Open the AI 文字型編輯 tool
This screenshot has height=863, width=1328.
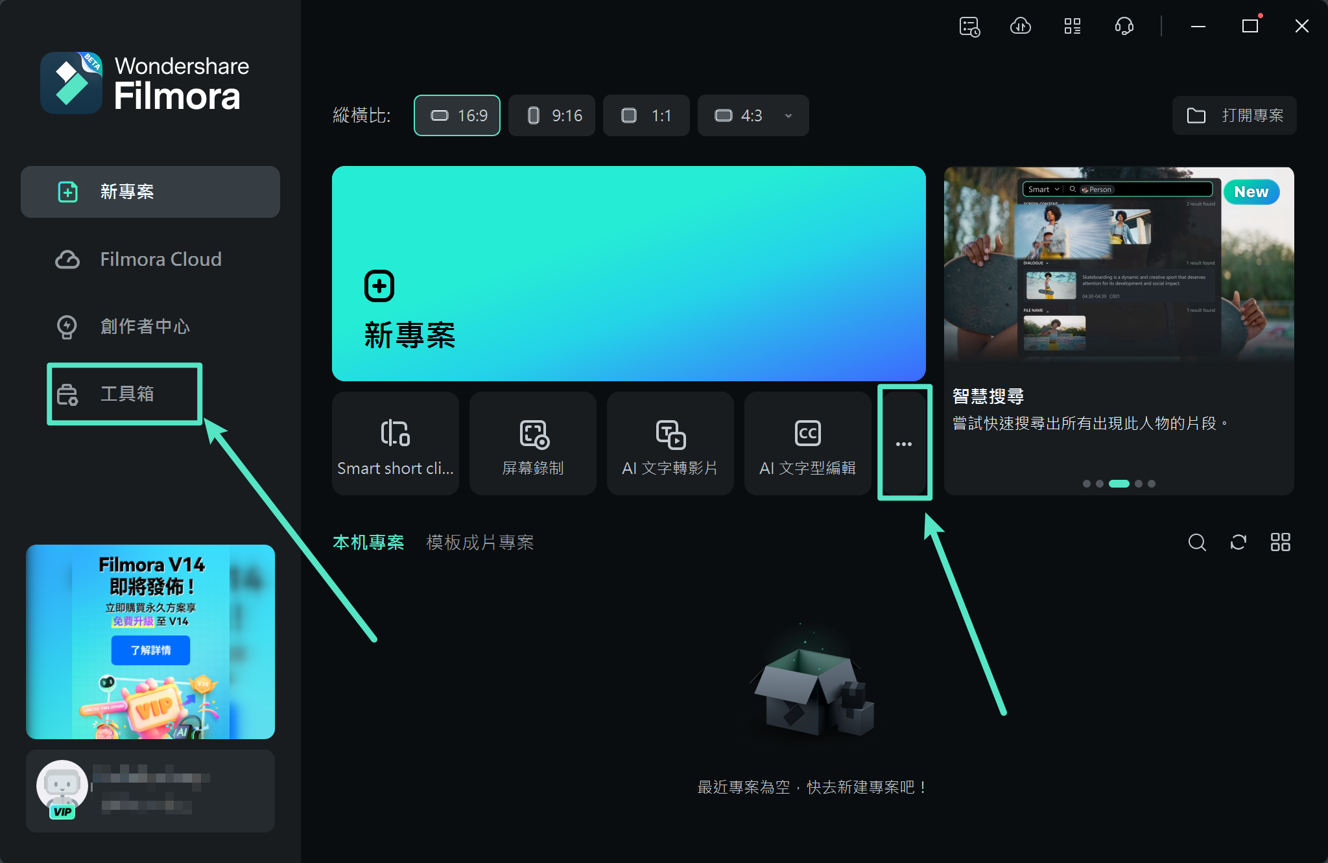[808, 443]
